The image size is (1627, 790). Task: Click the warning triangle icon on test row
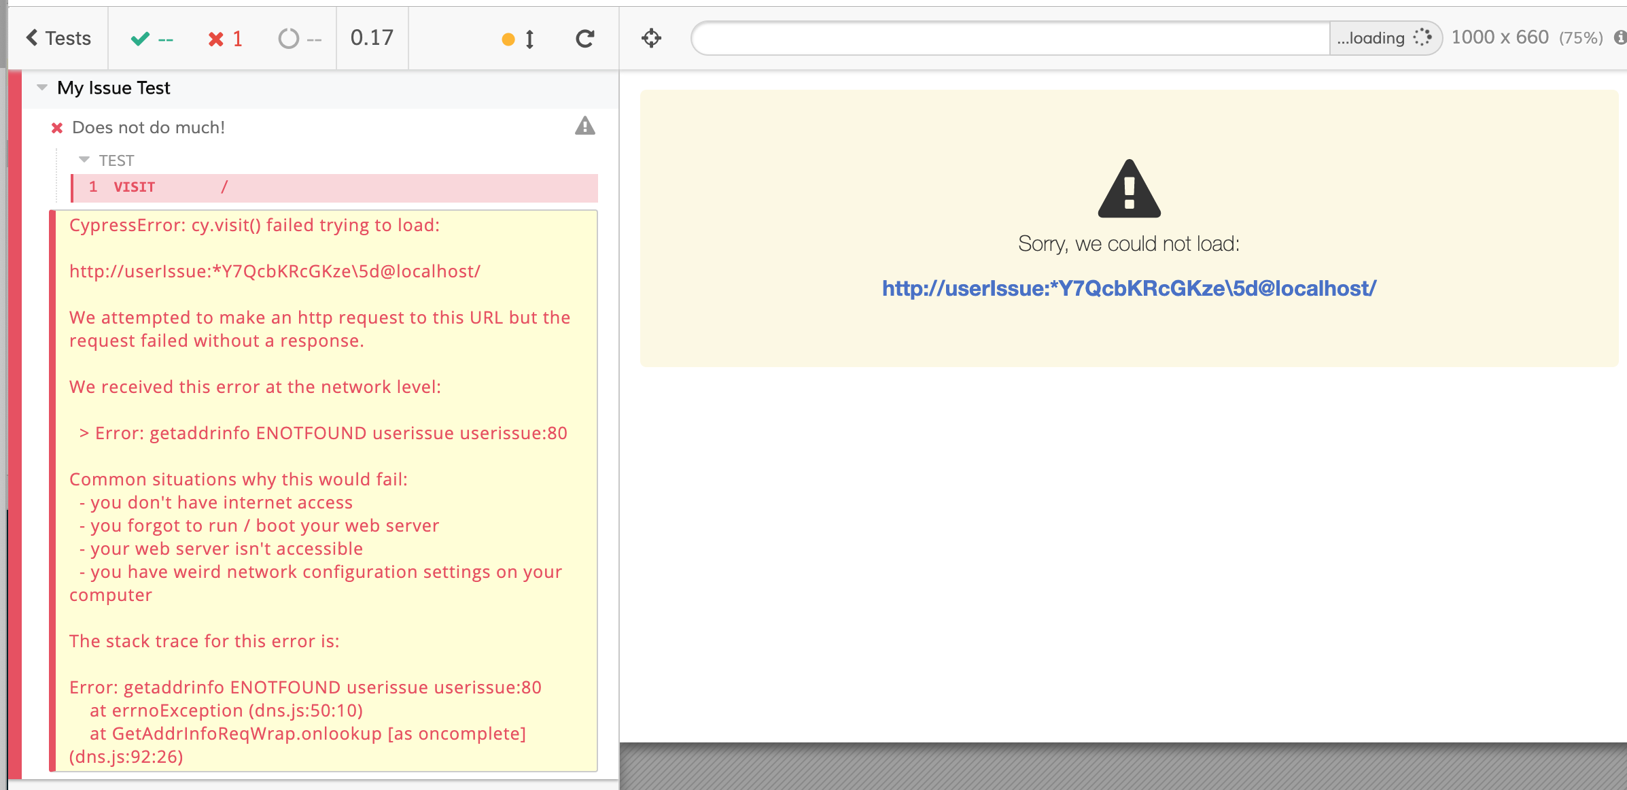point(584,126)
